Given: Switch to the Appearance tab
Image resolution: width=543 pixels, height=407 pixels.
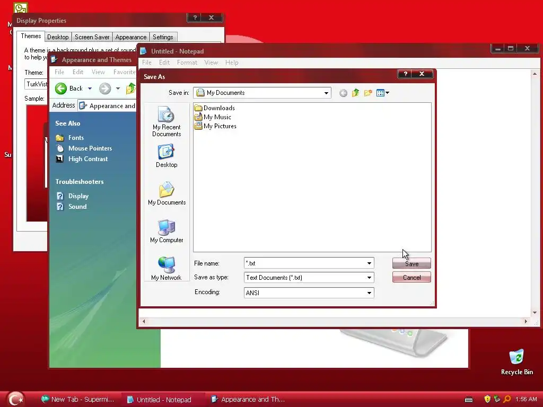Looking at the screenshot, I should (x=131, y=37).
